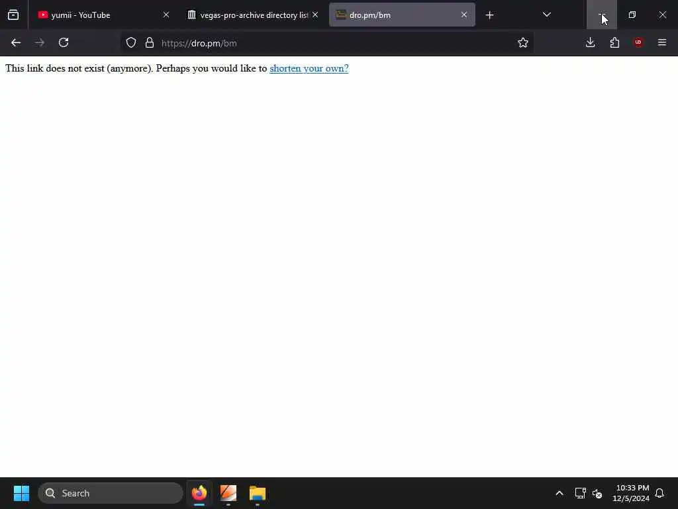The image size is (678, 509).
Task: Open a new tab with plus button
Action: point(489,15)
